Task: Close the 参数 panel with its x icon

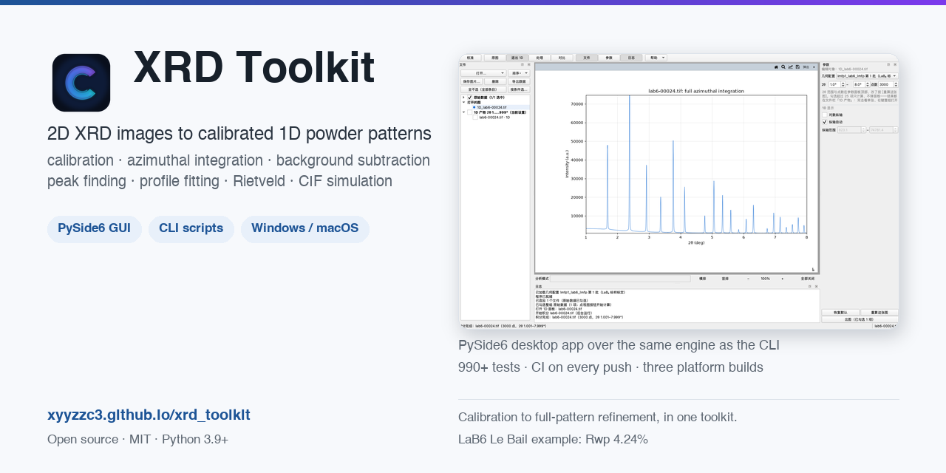Action: 895,64
